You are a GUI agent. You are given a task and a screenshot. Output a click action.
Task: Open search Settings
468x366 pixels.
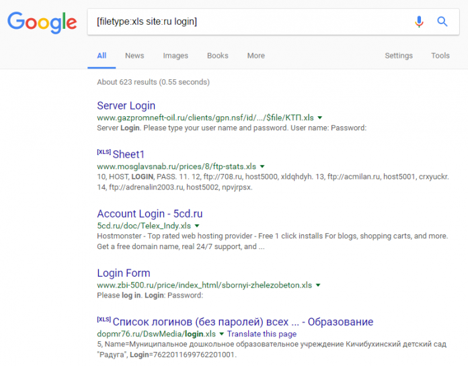[x=399, y=56]
